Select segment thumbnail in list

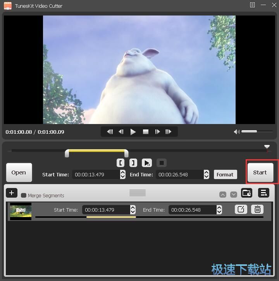[21, 212]
